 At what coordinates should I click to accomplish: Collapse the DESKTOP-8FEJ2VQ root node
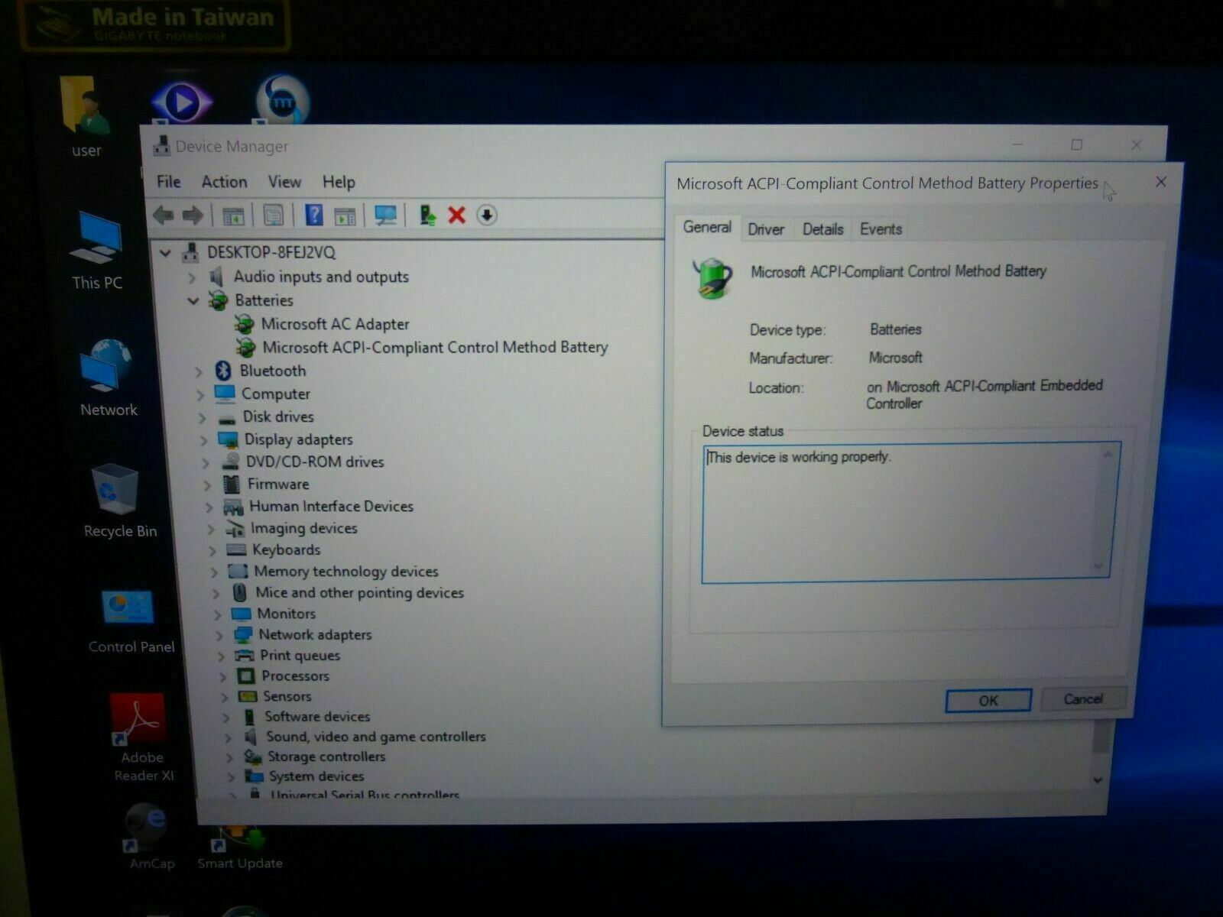tap(165, 252)
